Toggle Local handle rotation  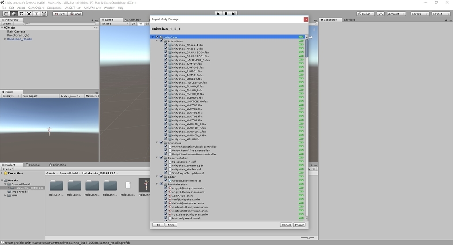[x=75, y=14]
